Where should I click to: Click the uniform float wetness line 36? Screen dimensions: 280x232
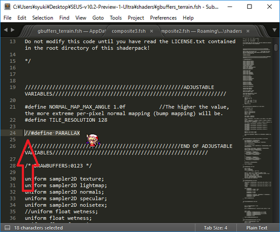click(x=58, y=218)
